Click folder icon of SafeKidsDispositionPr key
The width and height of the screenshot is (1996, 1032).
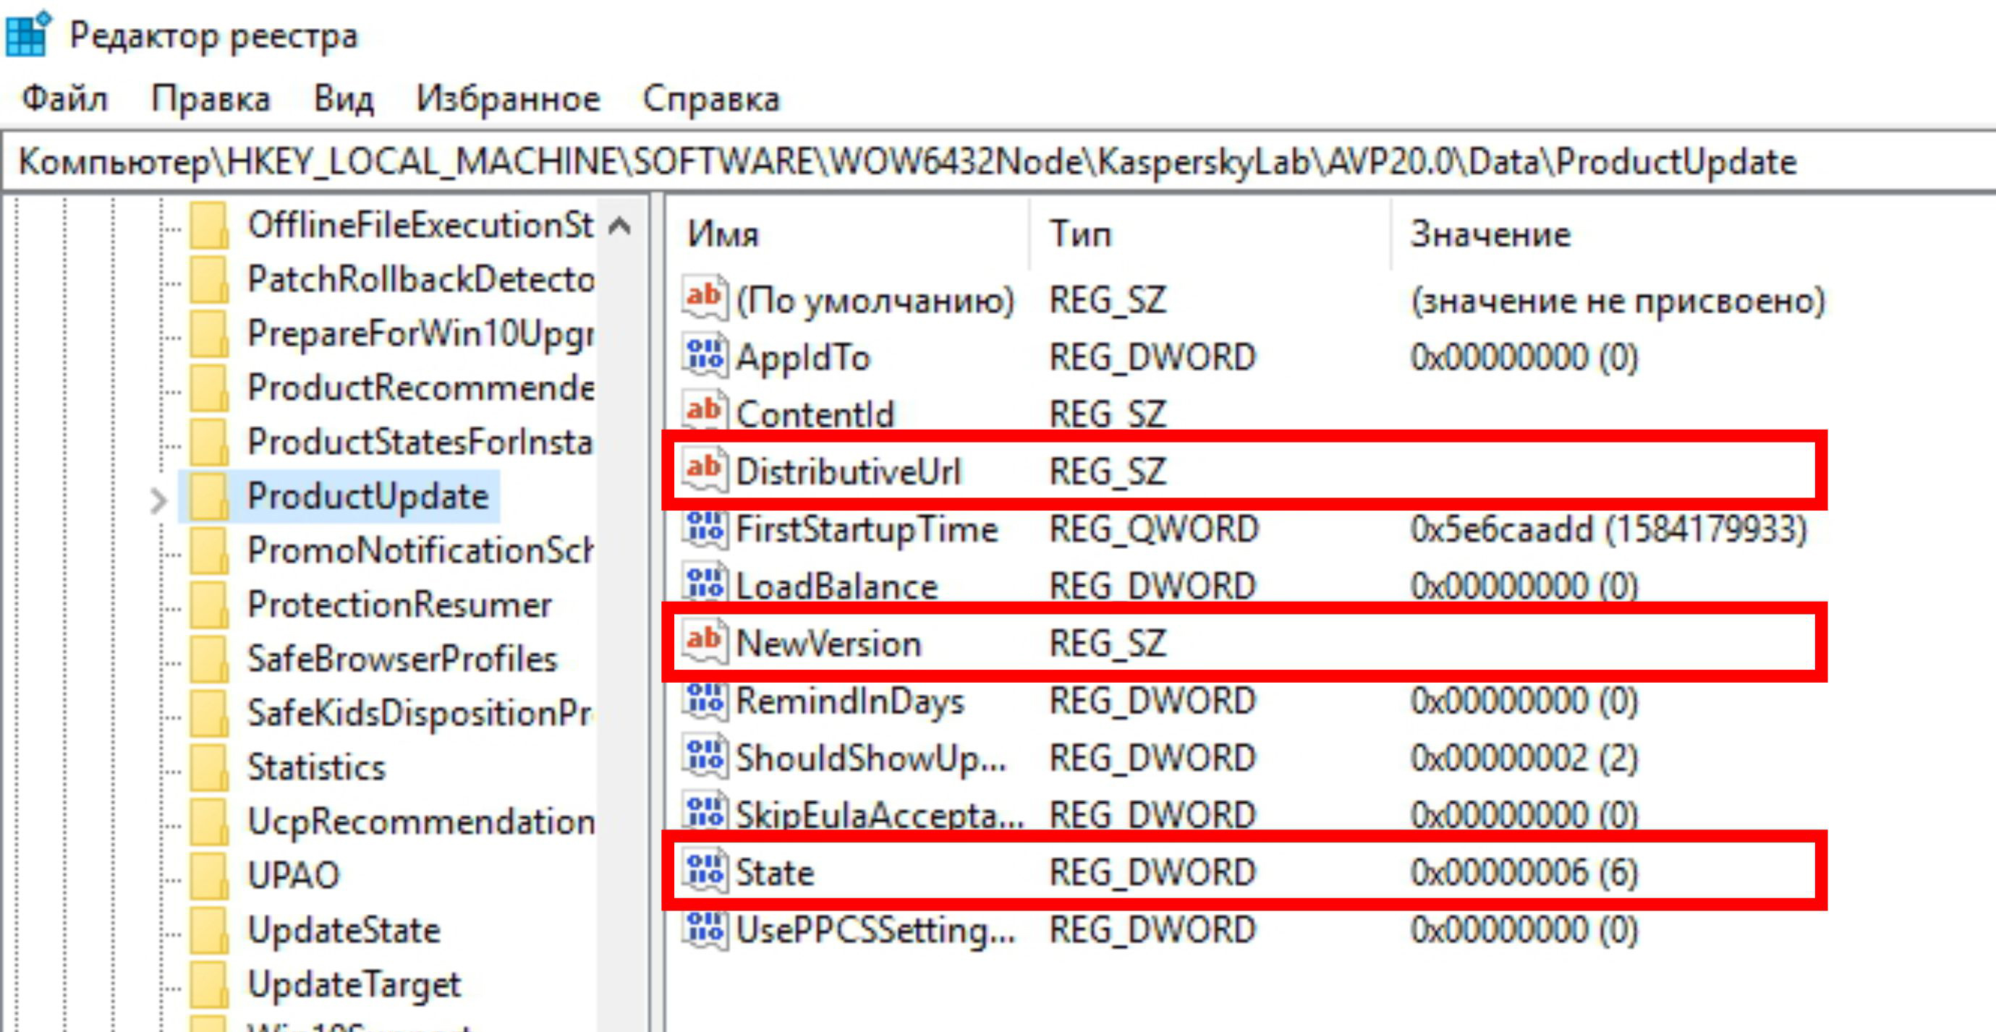(x=209, y=714)
